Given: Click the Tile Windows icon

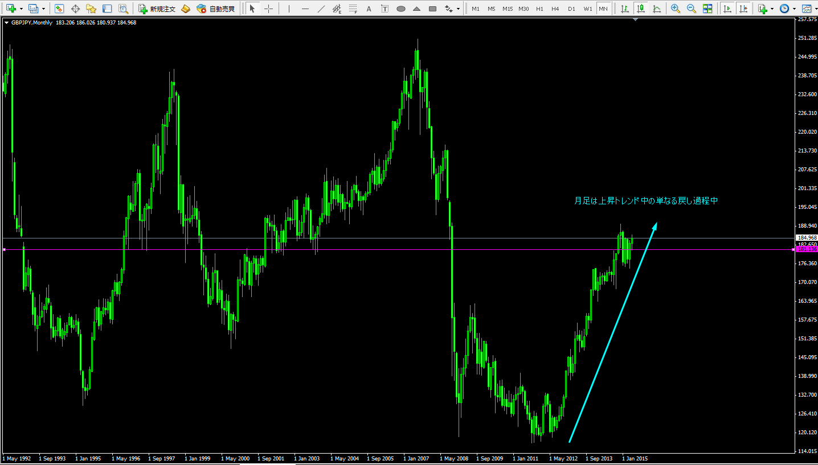Looking at the screenshot, I should pos(707,9).
